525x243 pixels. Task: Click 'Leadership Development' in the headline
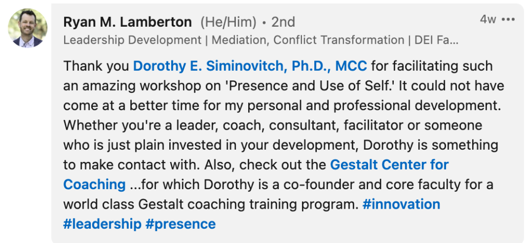pos(132,40)
